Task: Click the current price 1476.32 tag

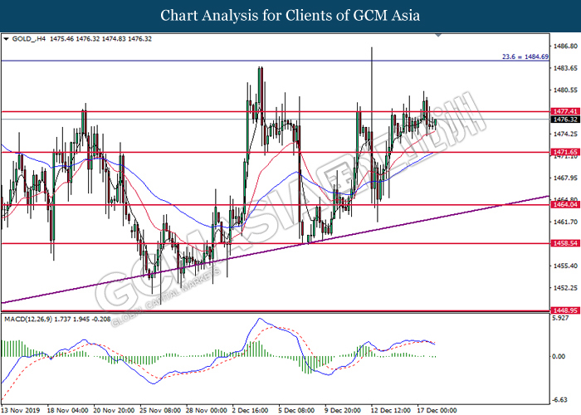Action: click(563, 120)
